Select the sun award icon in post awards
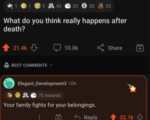Viewport: 150px width, 120px height. [x=24, y=6]
